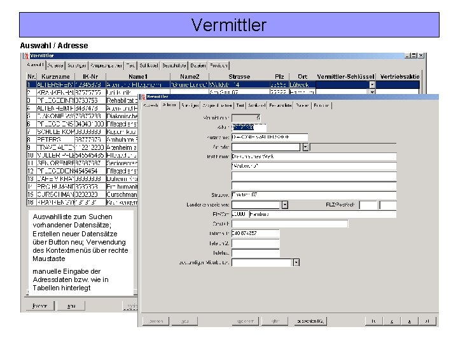Open the Anrede dropdown
The image size is (458, 343).
305,147
